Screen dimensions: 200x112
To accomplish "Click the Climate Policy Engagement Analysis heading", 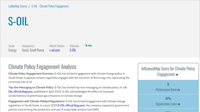I will [x=42, y=67].
